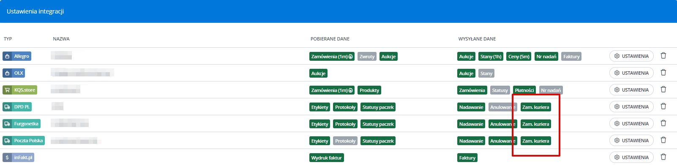Toggle the Produkty tag for KQS.store
Image resolution: width=677 pixels, height=165 pixels.
[x=369, y=90]
